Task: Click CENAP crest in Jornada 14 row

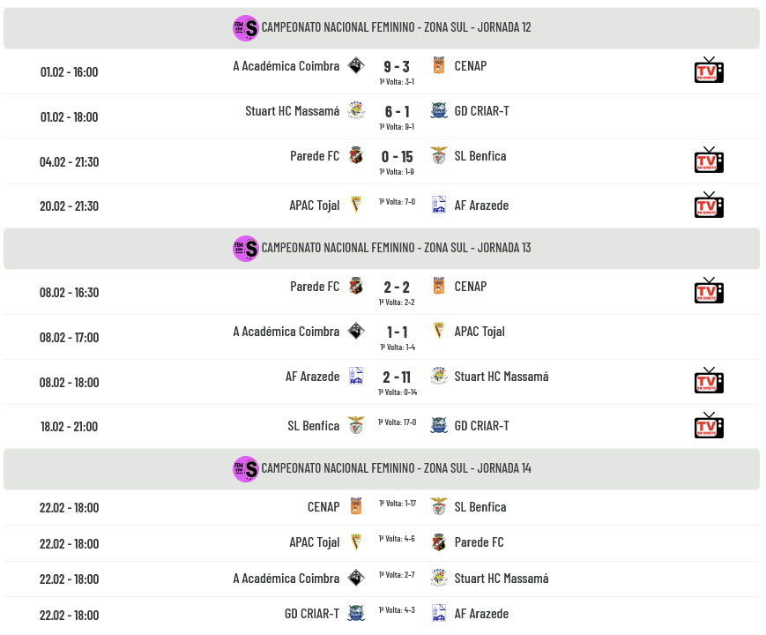Action: [356, 507]
